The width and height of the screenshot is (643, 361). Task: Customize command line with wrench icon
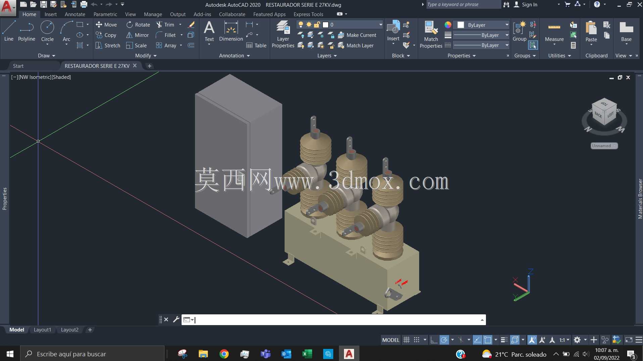(176, 319)
